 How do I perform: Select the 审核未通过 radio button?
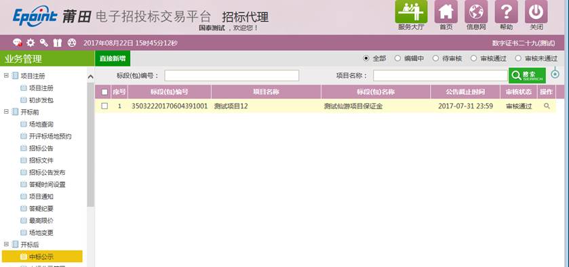518,58
